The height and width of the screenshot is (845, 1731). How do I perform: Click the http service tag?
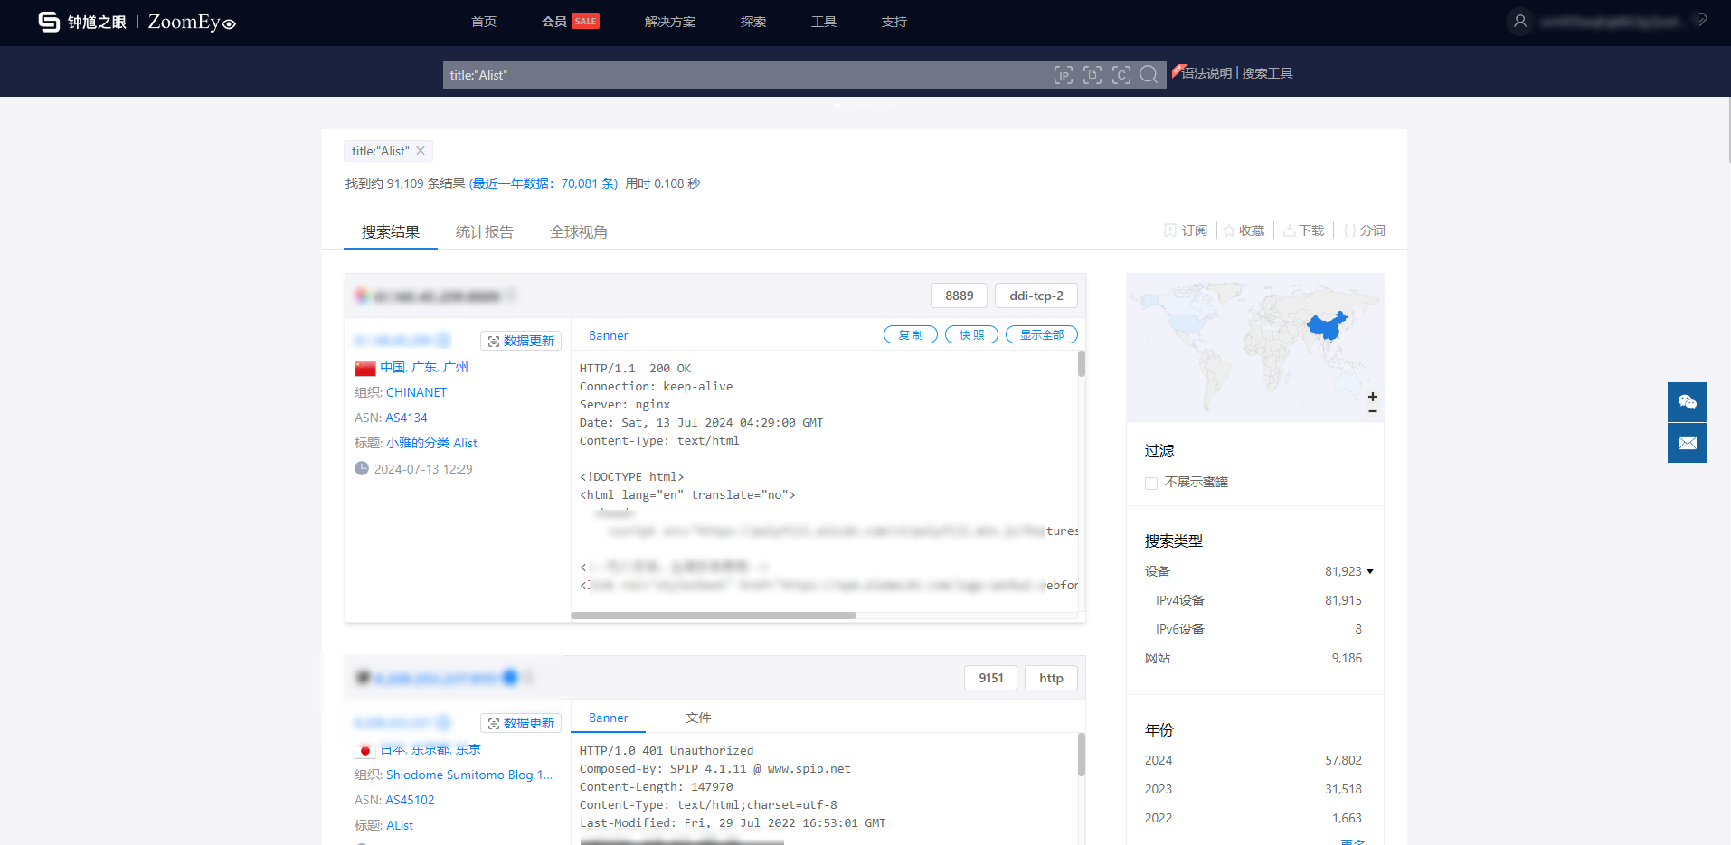[x=1051, y=678]
